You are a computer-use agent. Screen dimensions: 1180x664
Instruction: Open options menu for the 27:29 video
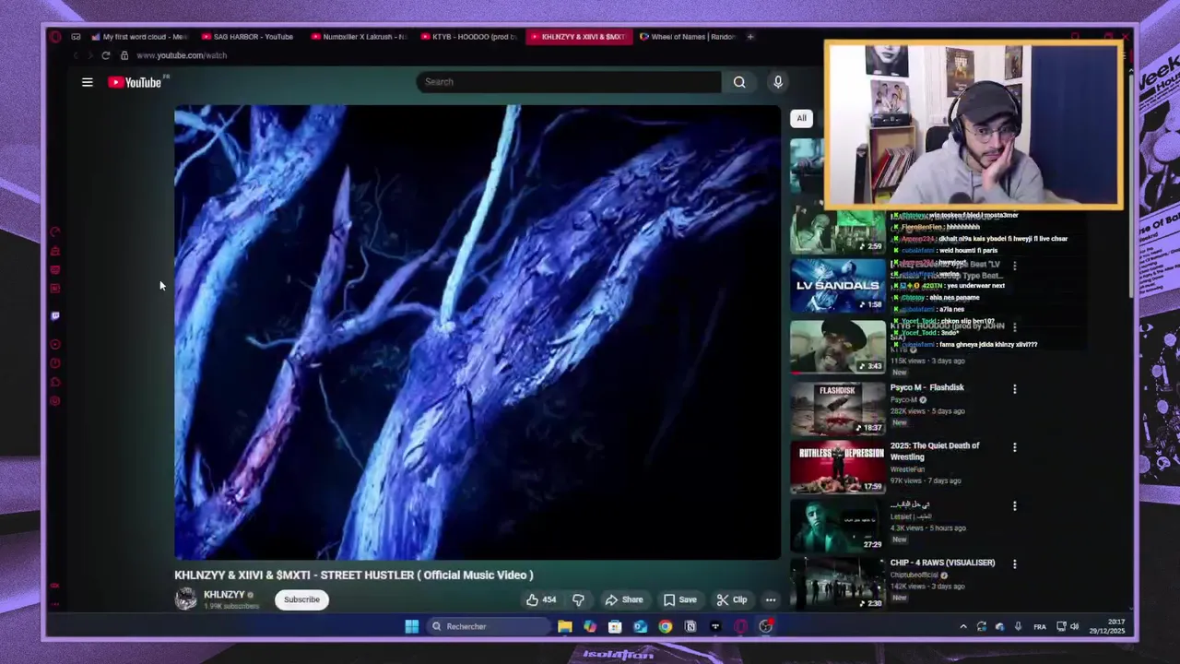pos(1015,506)
